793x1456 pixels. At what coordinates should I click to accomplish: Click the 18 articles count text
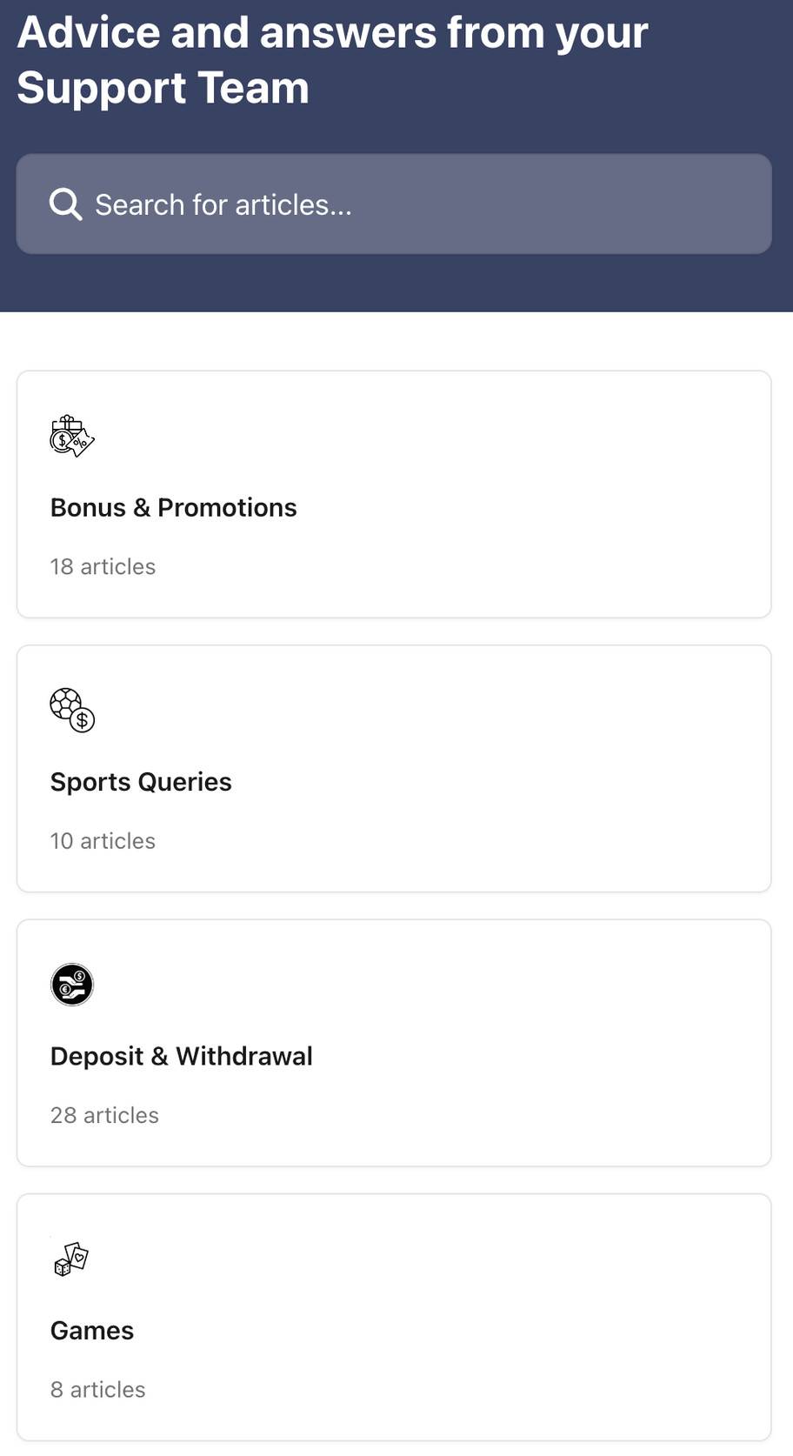103,567
